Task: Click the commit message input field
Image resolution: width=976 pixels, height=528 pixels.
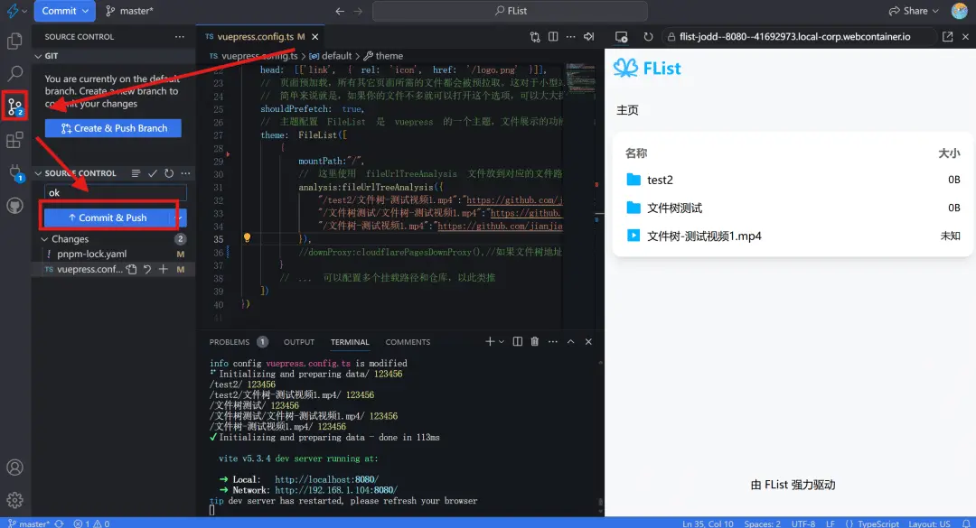Action: (x=115, y=192)
